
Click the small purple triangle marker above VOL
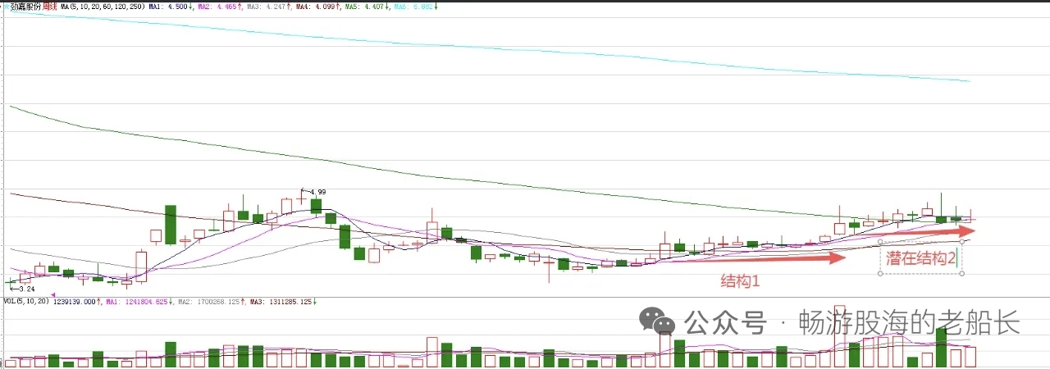(x=53, y=294)
